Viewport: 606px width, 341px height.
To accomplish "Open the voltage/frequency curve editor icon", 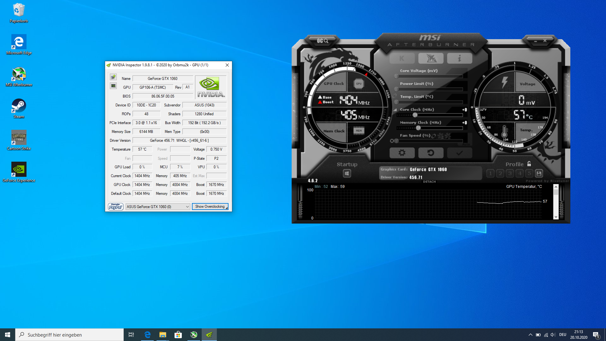I will pos(395,110).
